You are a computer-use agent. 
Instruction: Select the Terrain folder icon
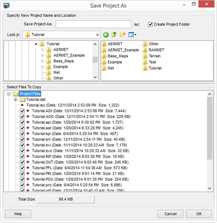tap(145, 56)
